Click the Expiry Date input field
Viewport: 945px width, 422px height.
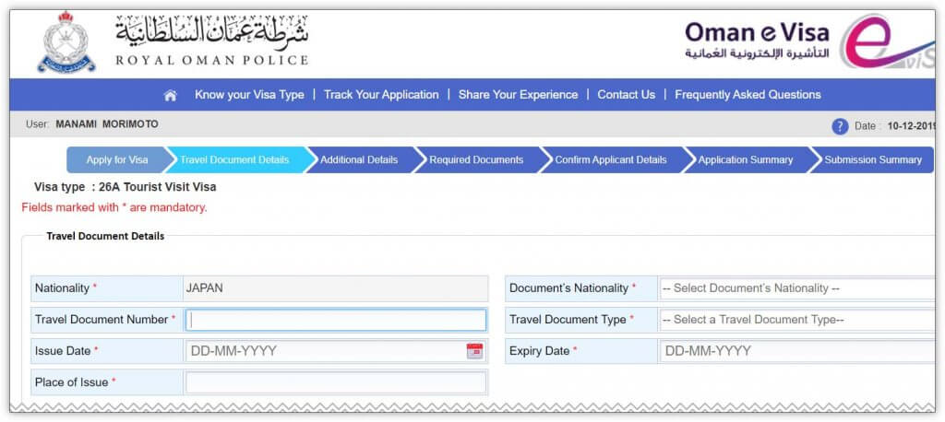click(x=797, y=351)
